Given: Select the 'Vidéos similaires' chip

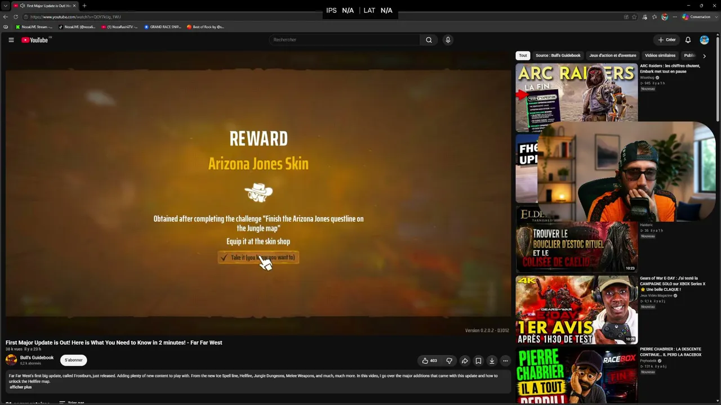Looking at the screenshot, I should 660,56.
